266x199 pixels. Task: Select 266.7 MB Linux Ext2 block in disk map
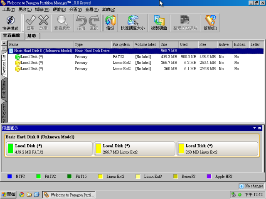[135, 148]
